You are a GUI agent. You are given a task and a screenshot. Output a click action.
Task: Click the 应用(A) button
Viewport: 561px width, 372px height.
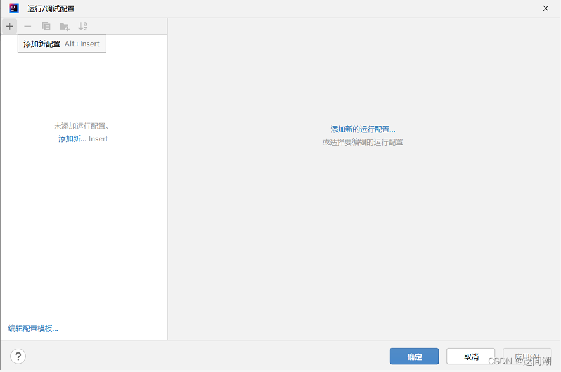[x=526, y=356]
